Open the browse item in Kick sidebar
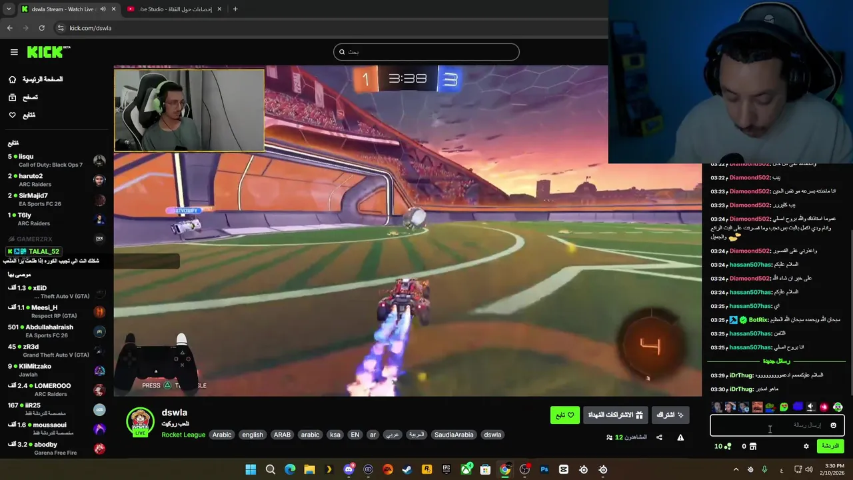The image size is (853, 480). [x=23, y=97]
